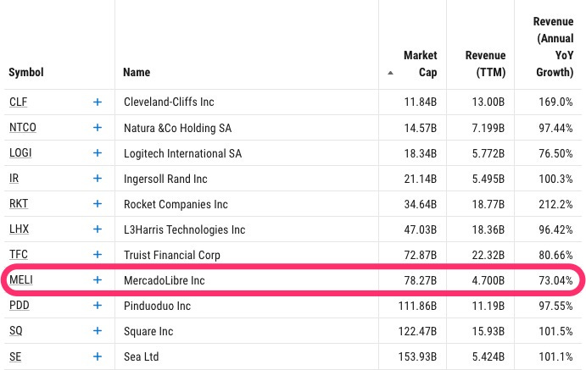The height and width of the screenshot is (370, 586).
Task: Open the TFC symbol link
Action: click(x=19, y=254)
